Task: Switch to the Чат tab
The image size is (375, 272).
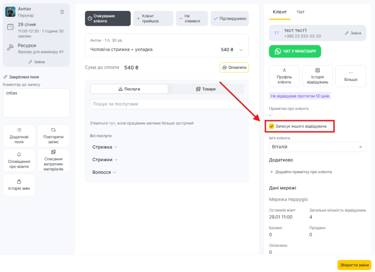Action: [301, 12]
